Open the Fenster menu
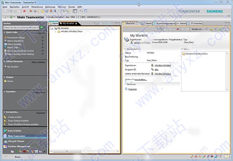 [x=72, y=7]
